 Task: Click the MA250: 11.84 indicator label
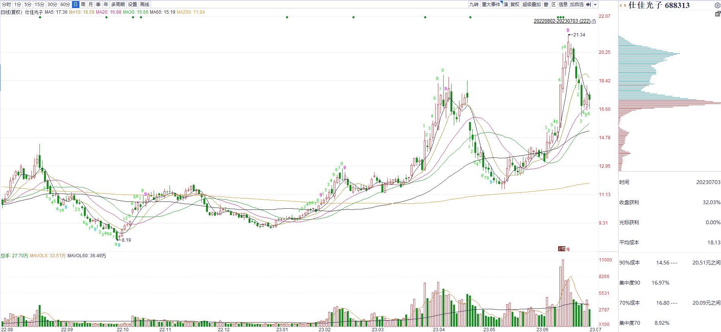[190, 12]
